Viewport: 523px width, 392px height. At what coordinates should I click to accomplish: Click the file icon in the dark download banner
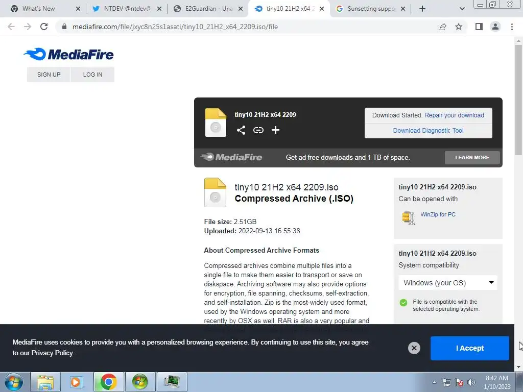pyautogui.click(x=216, y=122)
